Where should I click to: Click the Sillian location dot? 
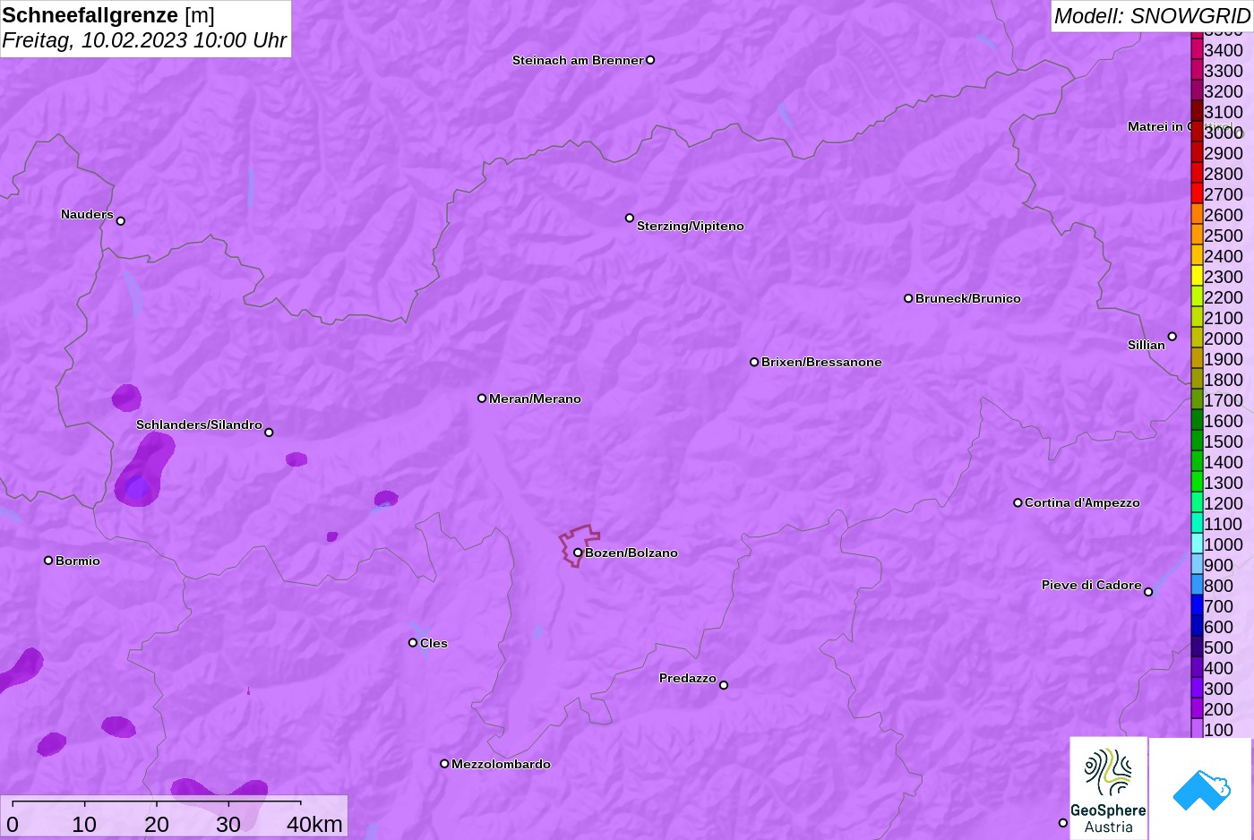click(x=1172, y=337)
